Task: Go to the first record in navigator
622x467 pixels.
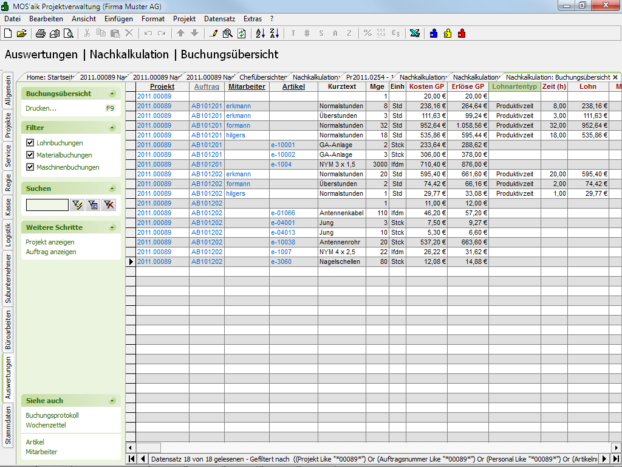Action: [x=131, y=458]
